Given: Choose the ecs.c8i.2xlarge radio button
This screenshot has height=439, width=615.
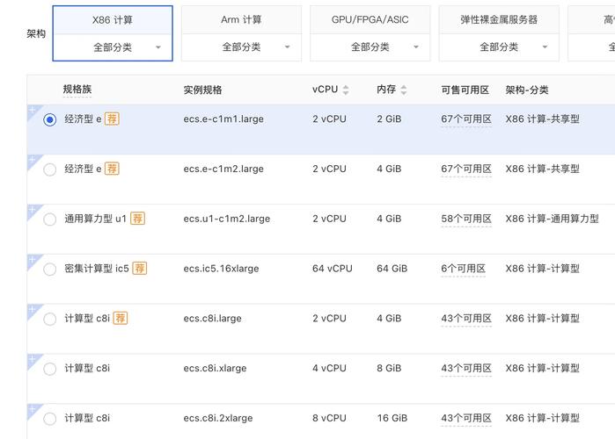Looking at the screenshot, I should click(49, 419).
